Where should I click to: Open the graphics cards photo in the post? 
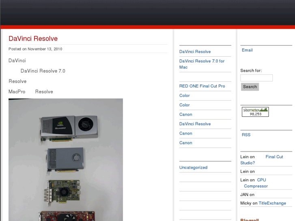tap(66, 160)
